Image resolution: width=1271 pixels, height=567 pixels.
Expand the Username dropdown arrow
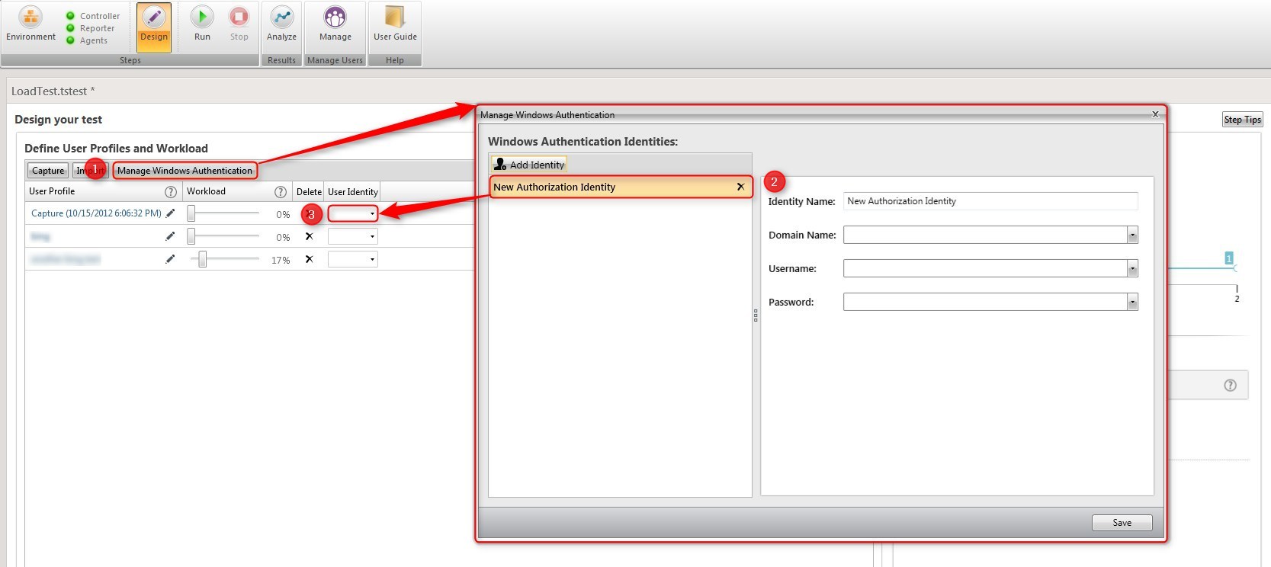[1132, 269]
